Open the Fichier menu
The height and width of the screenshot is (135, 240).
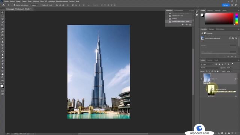pos(6,1)
